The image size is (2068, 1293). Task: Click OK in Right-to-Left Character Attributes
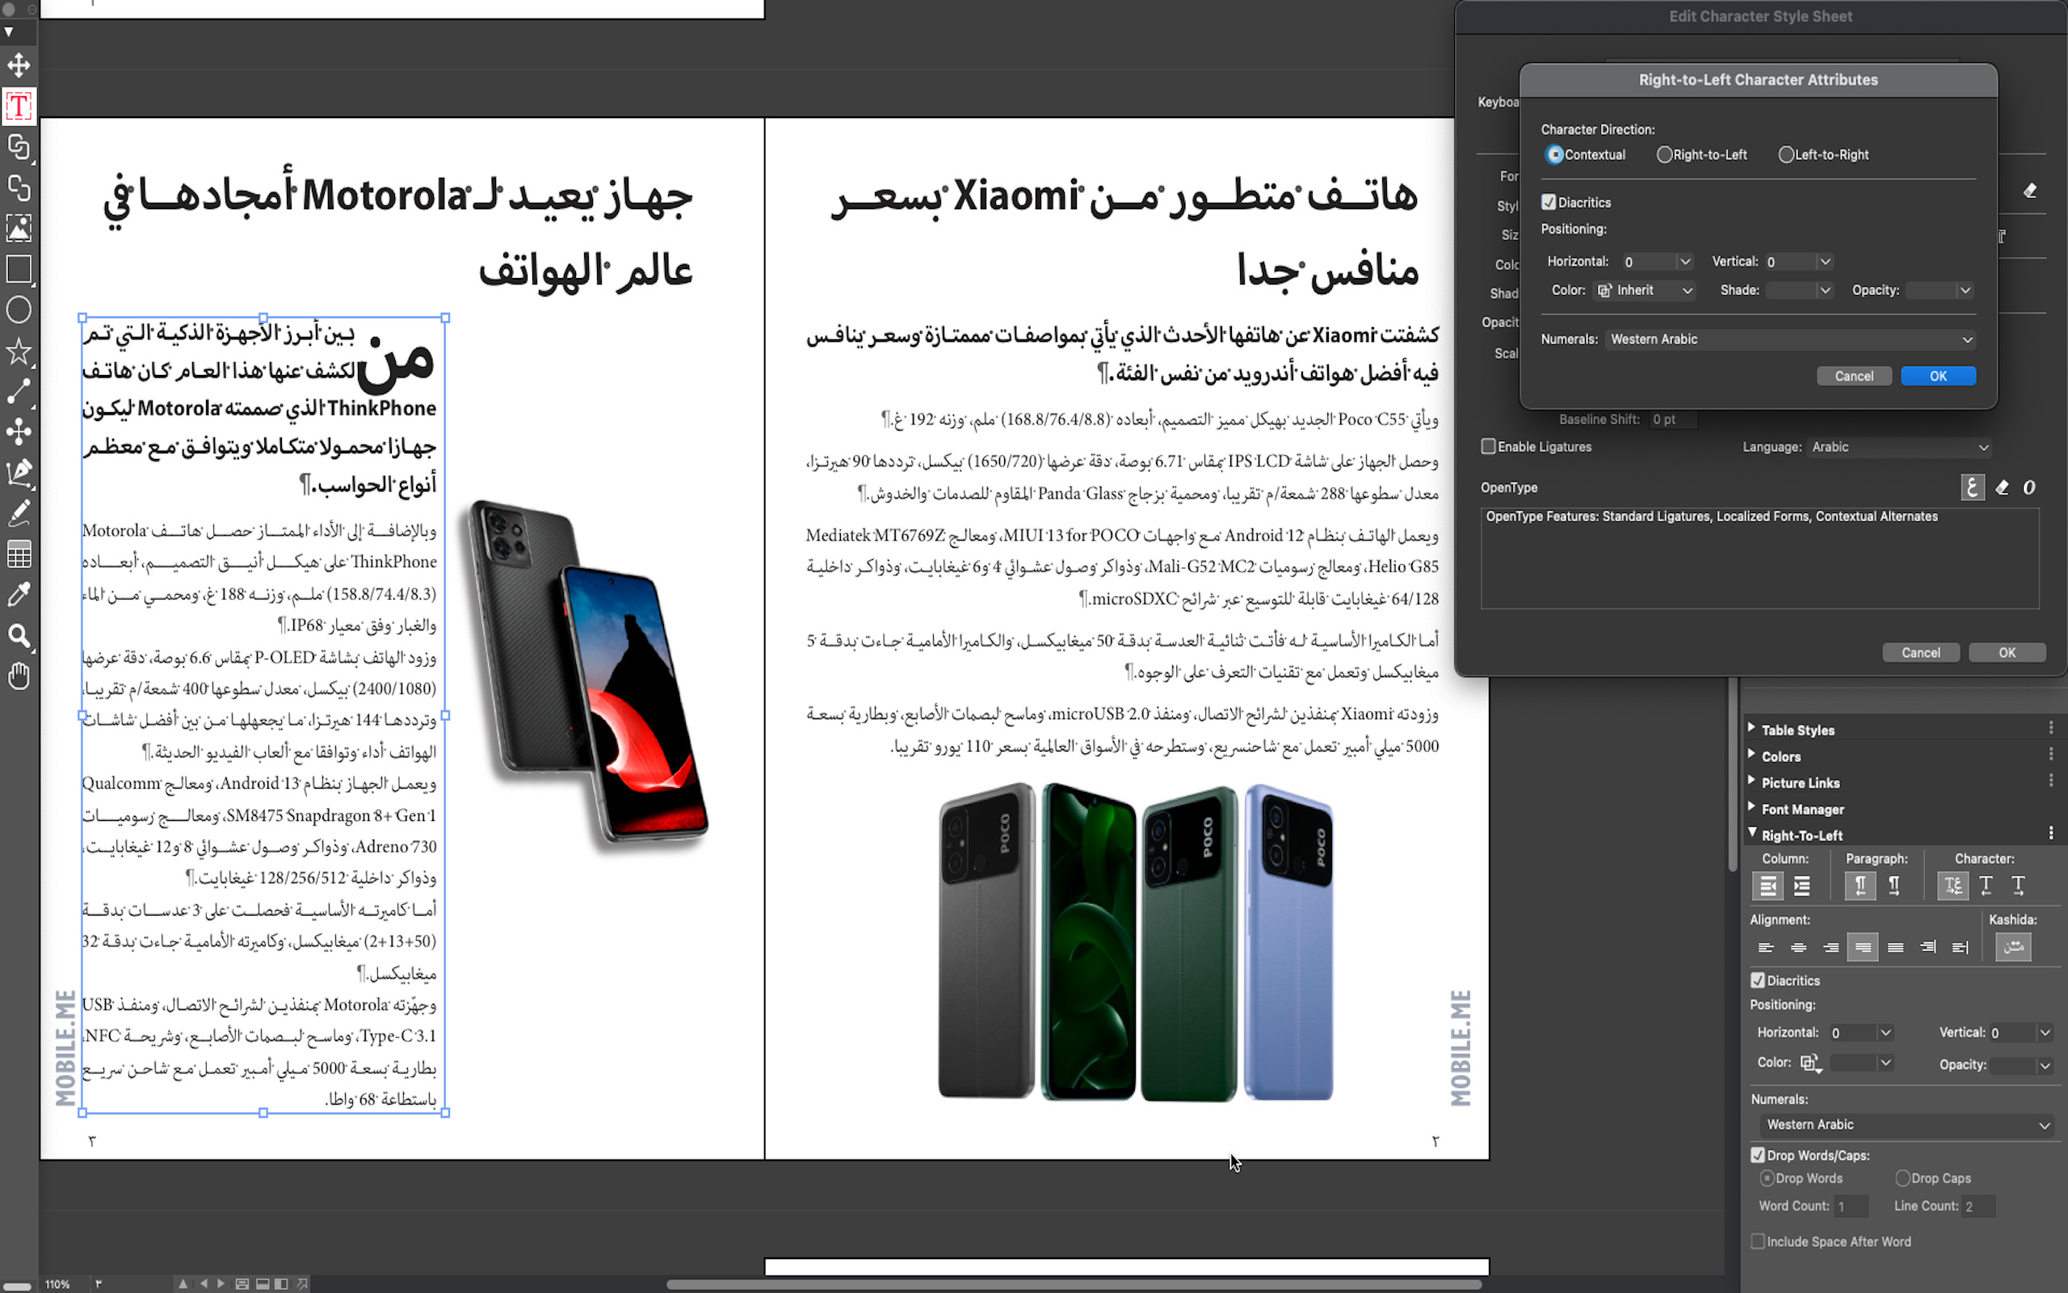point(1938,377)
